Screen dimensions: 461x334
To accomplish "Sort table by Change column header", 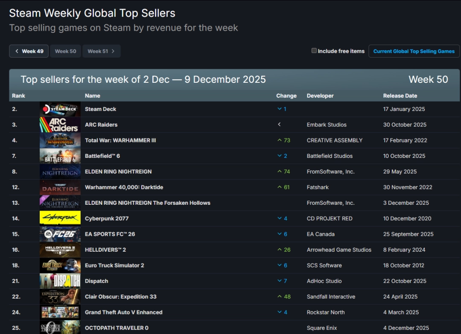I will click(286, 96).
